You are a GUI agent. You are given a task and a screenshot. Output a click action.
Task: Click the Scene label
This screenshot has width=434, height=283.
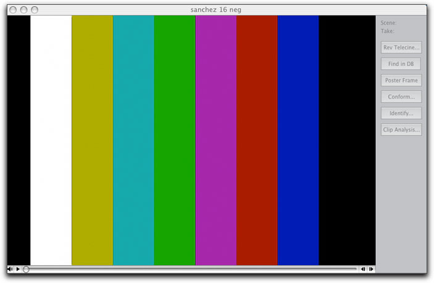388,23
